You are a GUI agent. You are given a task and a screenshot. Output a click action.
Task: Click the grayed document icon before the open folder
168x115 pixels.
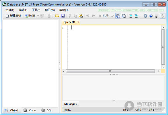coord(49,16)
